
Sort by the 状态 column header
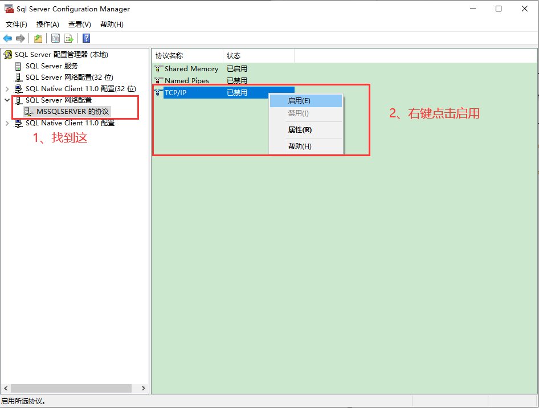pos(259,56)
